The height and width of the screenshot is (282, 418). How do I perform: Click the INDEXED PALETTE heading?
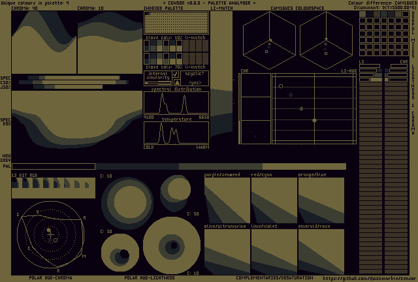tap(163, 8)
